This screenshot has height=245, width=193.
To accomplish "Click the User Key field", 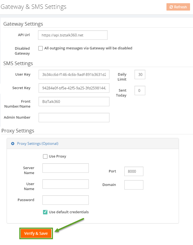I will coord(74,74).
